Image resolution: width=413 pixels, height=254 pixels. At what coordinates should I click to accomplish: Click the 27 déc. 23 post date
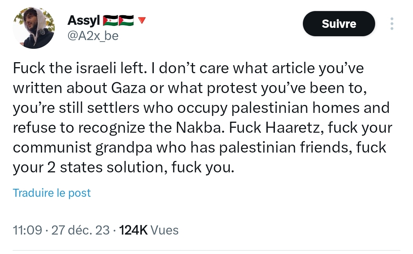80,230
